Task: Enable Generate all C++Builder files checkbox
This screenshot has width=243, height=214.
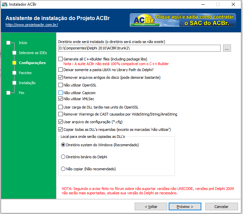Action: 60,59
